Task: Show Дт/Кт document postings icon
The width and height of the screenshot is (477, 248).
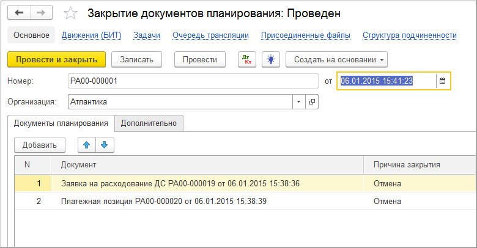Action: (246, 59)
